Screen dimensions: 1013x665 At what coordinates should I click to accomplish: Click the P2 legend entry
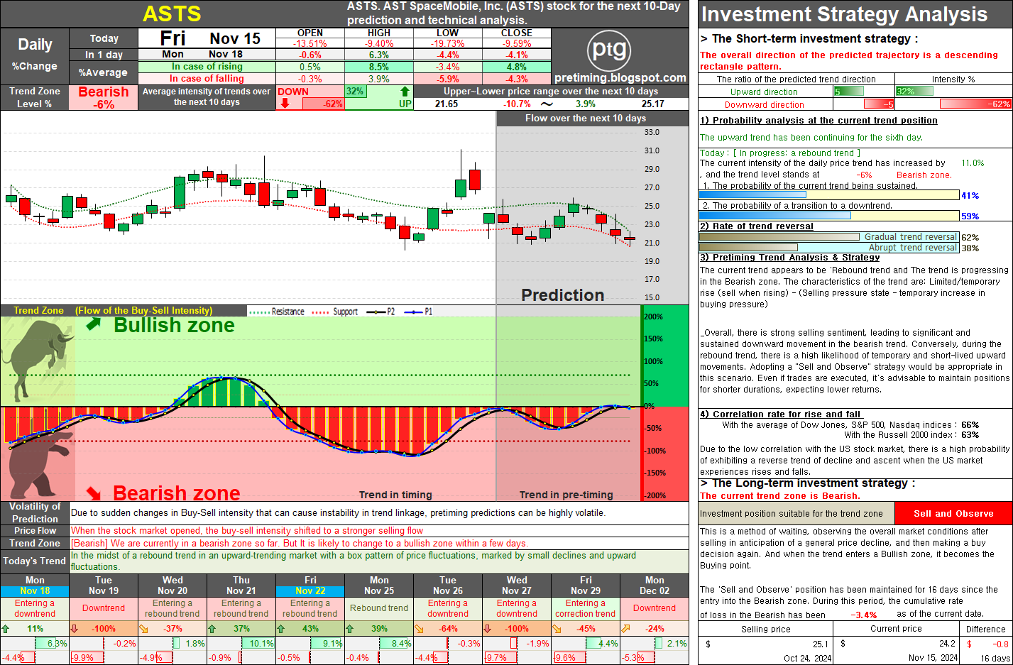pos(380,312)
